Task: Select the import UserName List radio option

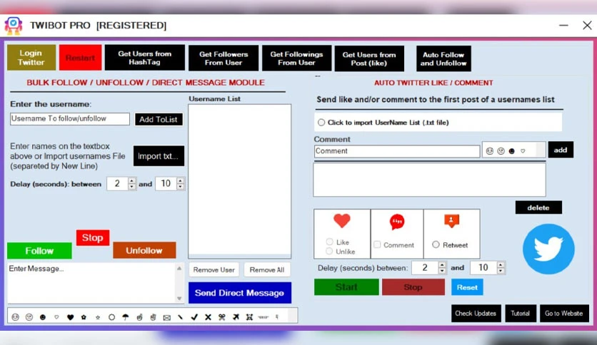Action: pyautogui.click(x=321, y=123)
